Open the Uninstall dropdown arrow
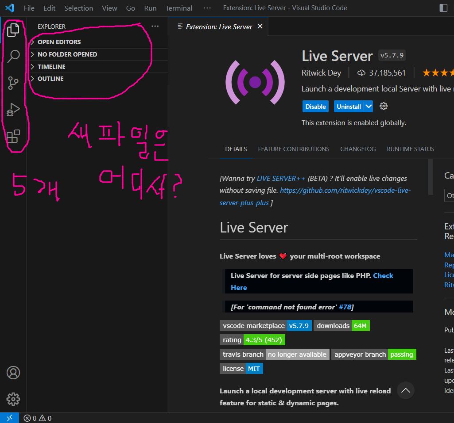This screenshot has width=454, height=423. [369, 107]
